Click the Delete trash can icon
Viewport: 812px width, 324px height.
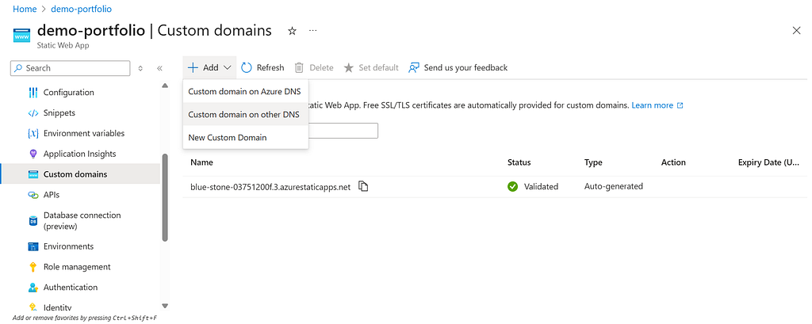click(x=299, y=67)
